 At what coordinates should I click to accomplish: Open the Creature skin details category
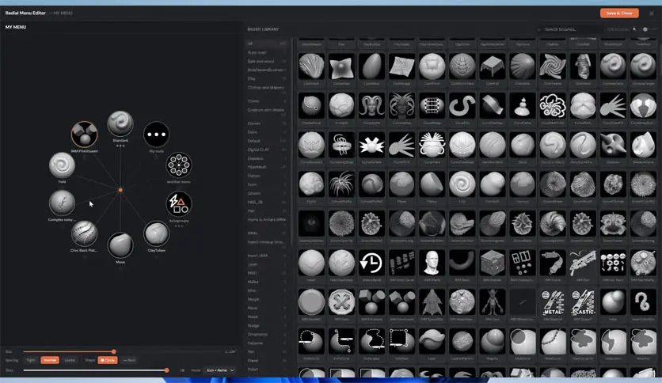[267, 110]
